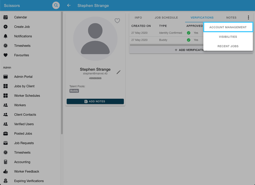Screen dimensions: 255x185
Task: Click green check in Buddy row
Action: 188,40
